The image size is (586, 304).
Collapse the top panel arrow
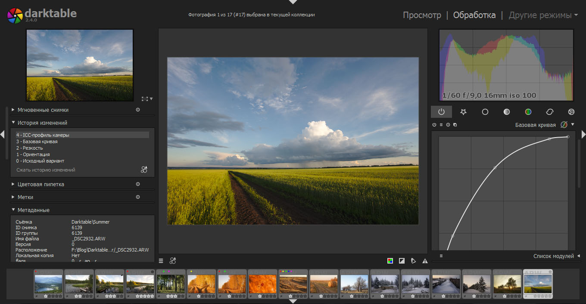point(293,2)
